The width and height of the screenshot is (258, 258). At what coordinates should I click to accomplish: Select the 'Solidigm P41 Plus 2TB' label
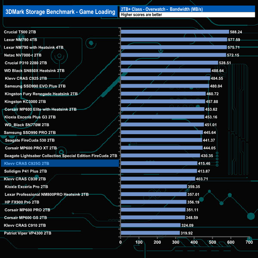(x=25, y=171)
